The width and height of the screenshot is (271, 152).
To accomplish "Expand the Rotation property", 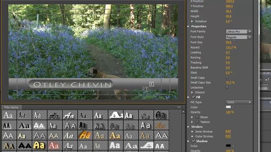I will tap(192, 21).
